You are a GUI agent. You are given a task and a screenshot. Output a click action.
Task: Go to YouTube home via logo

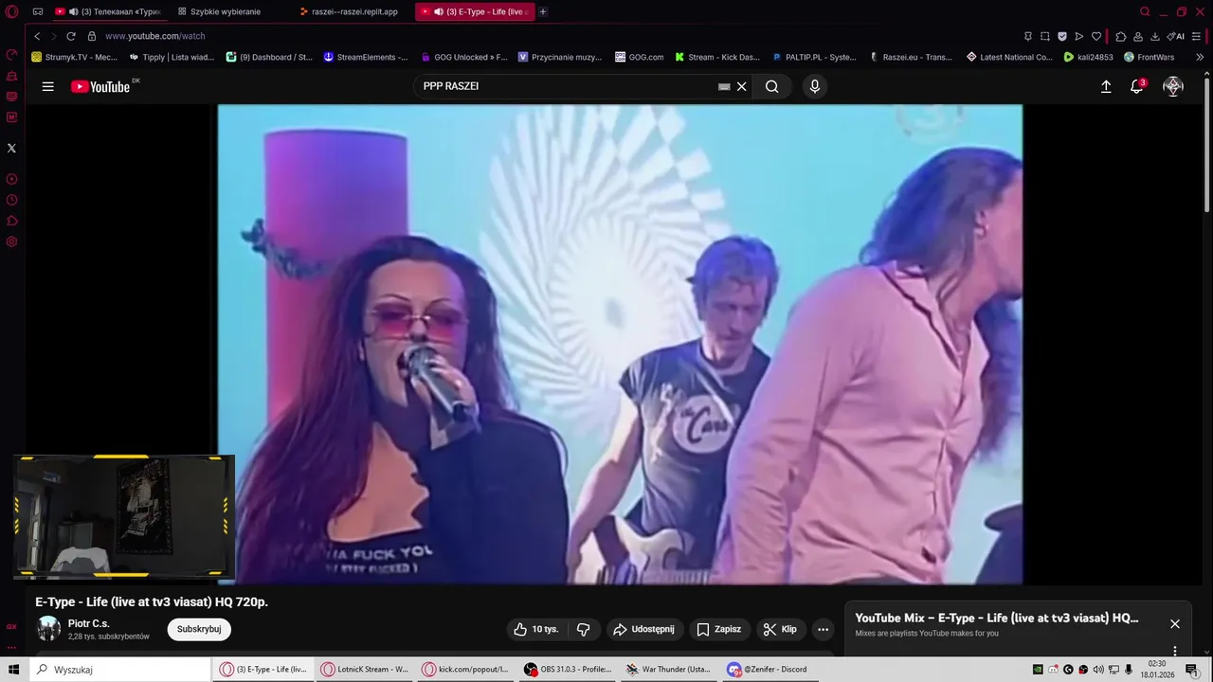click(x=100, y=86)
